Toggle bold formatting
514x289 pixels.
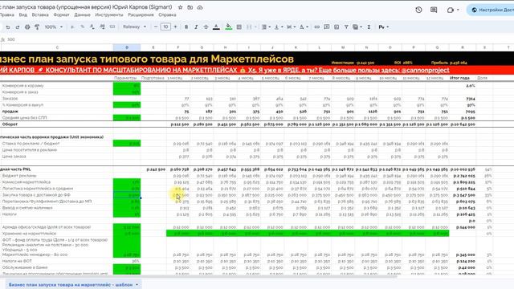click(186, 26)
